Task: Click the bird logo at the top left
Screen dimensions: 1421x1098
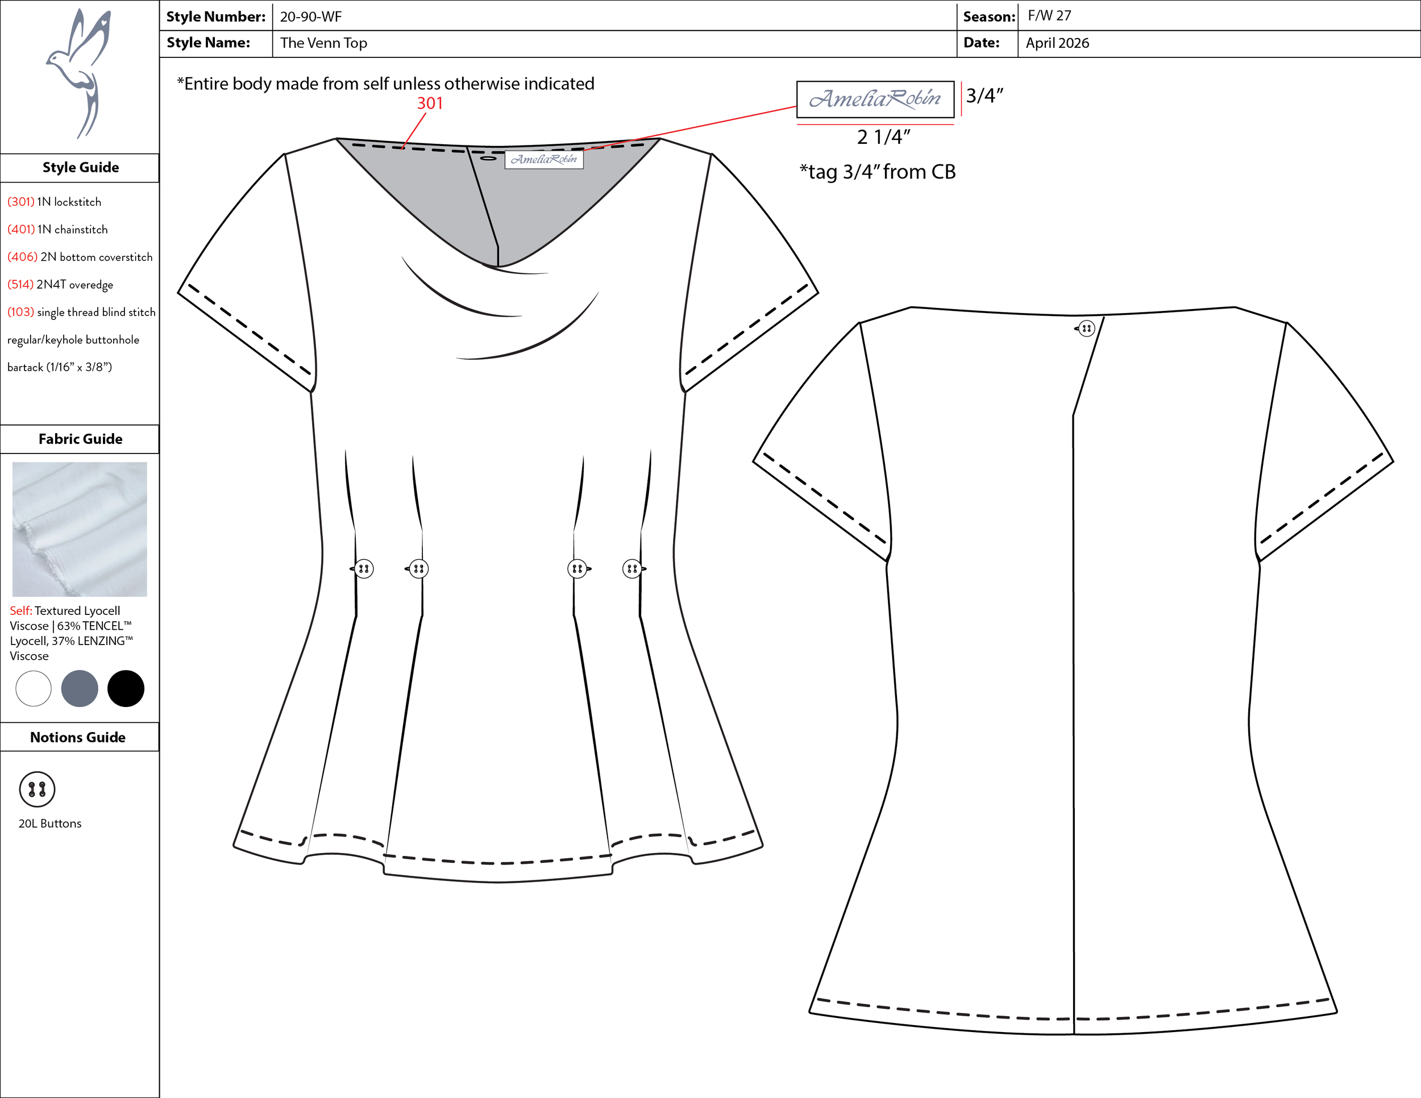Action: coord(79,73)
